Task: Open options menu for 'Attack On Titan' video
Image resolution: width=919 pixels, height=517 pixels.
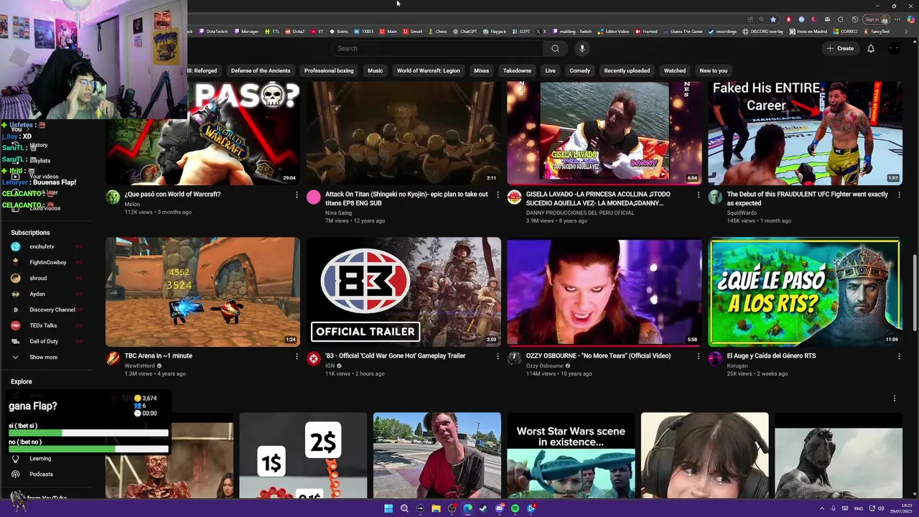Action: 498,195
